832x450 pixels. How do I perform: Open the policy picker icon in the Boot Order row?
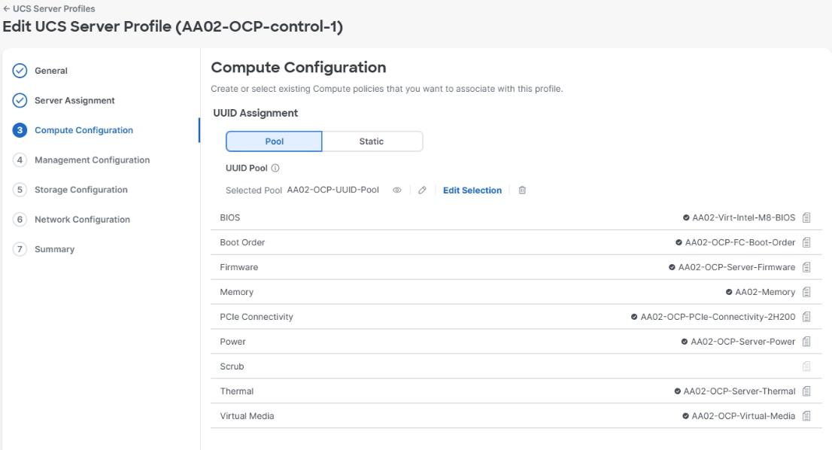coord(806,242)
